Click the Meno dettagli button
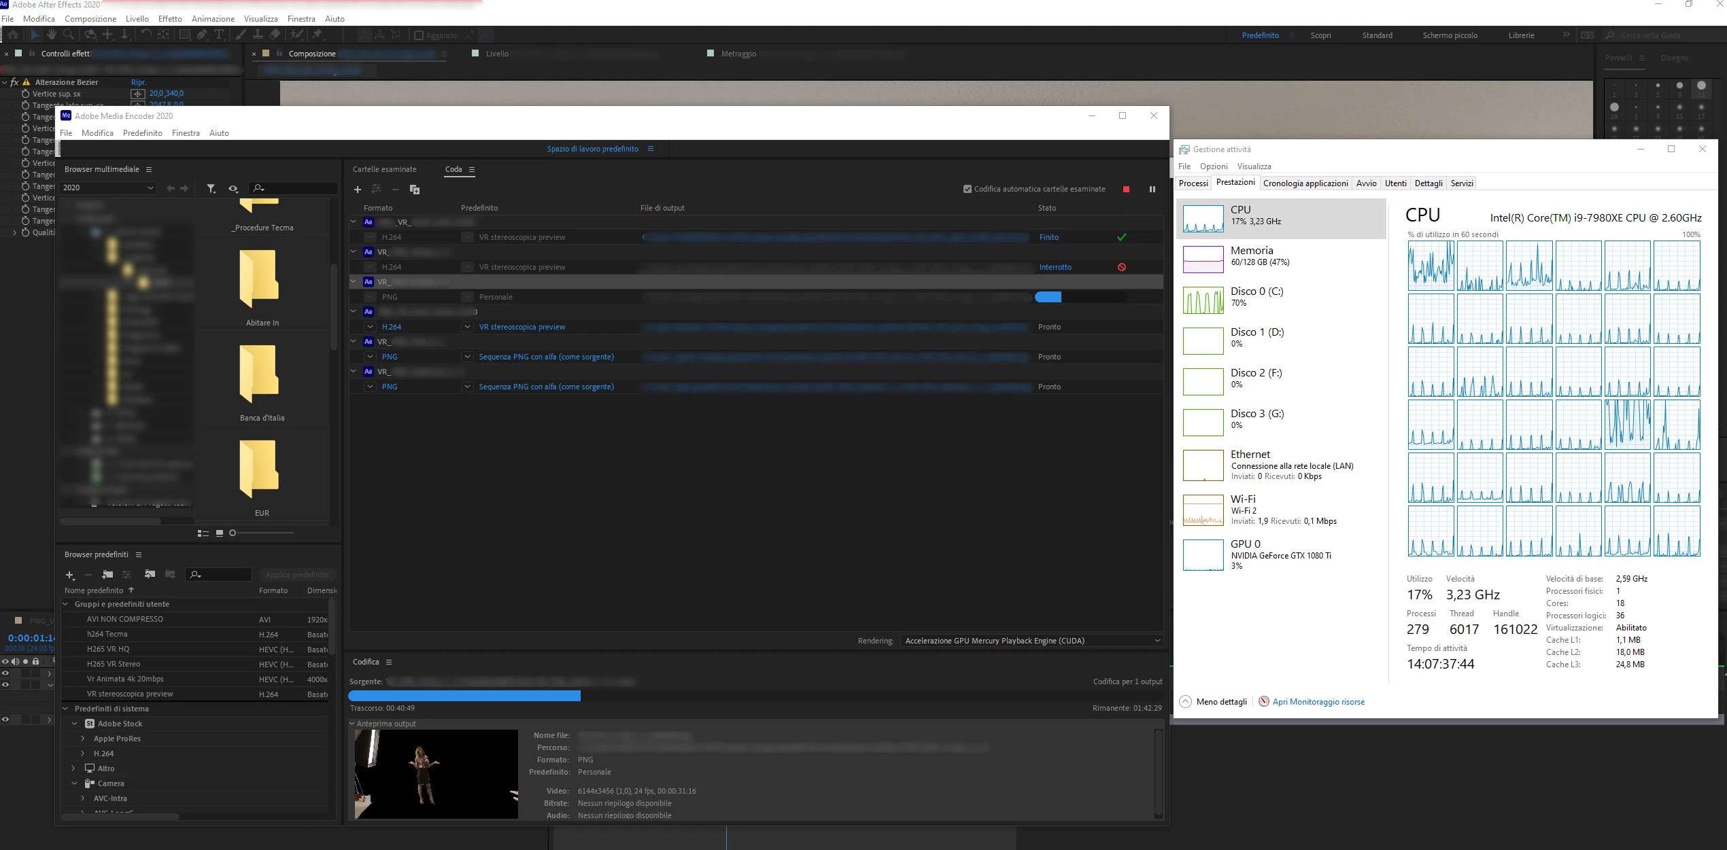 point(1214,702)
